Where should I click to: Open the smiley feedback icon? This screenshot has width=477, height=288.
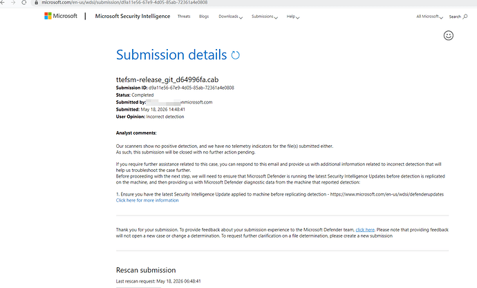pos(448,35)
